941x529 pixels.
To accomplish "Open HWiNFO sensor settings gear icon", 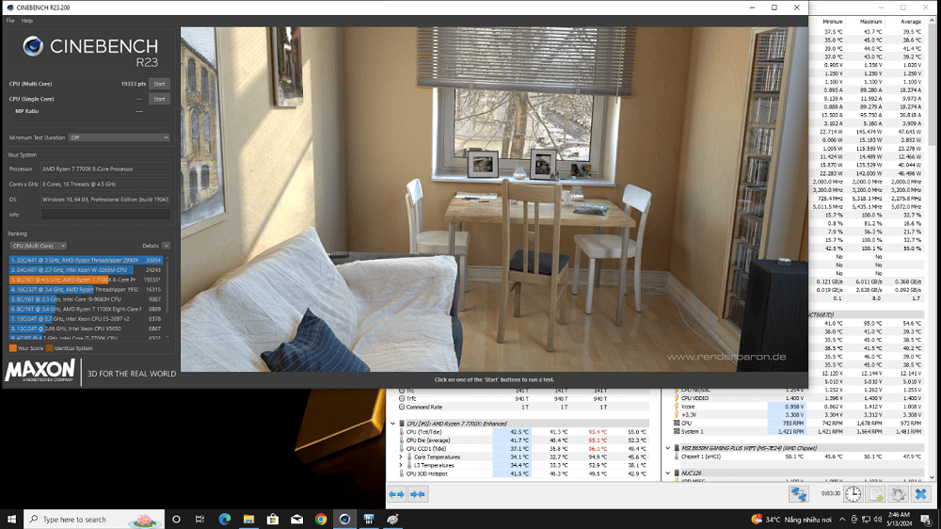I will click(898, 493).
